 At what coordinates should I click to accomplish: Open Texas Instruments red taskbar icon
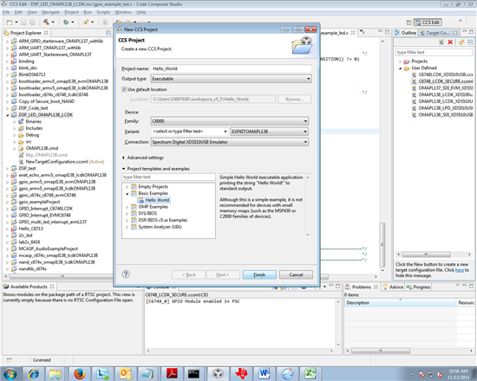point(241,374)
